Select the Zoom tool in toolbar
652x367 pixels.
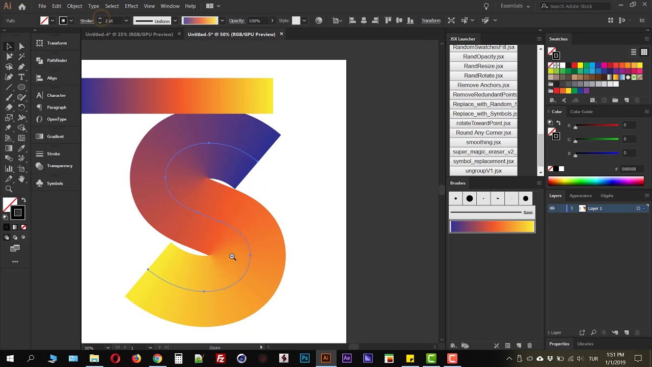9,189
